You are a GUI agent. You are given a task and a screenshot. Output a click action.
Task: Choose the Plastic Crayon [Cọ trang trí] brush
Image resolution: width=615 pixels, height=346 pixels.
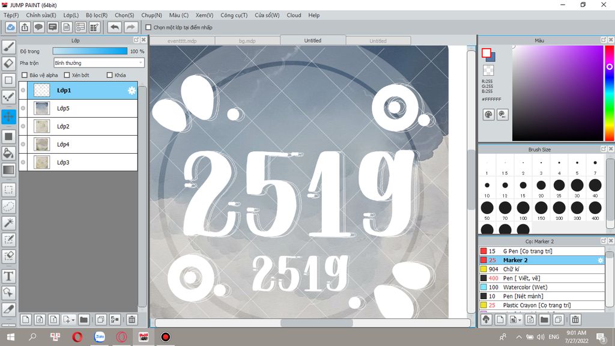click(542, 305)
